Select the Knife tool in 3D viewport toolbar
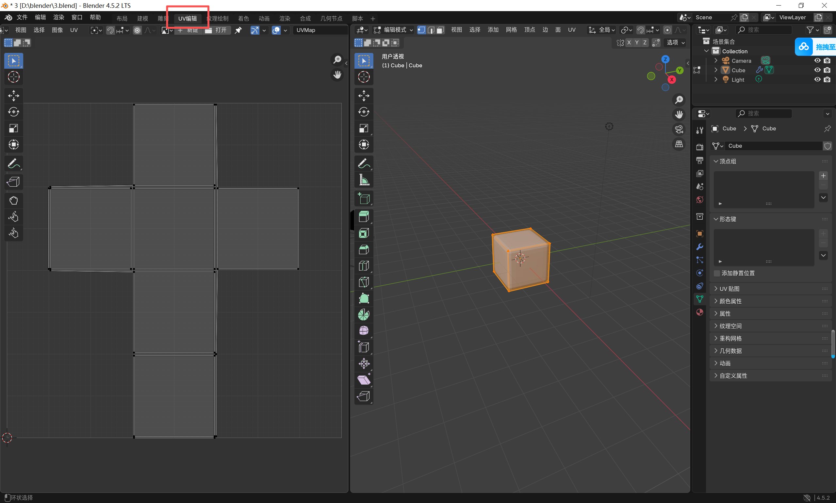836x503 pixels. [x=364, y=282]
